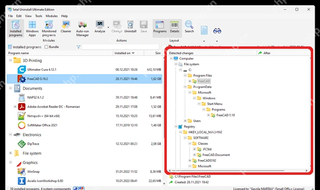320x190 pixels.
Task: Open the Modules menu
Action: click(51, 16)
